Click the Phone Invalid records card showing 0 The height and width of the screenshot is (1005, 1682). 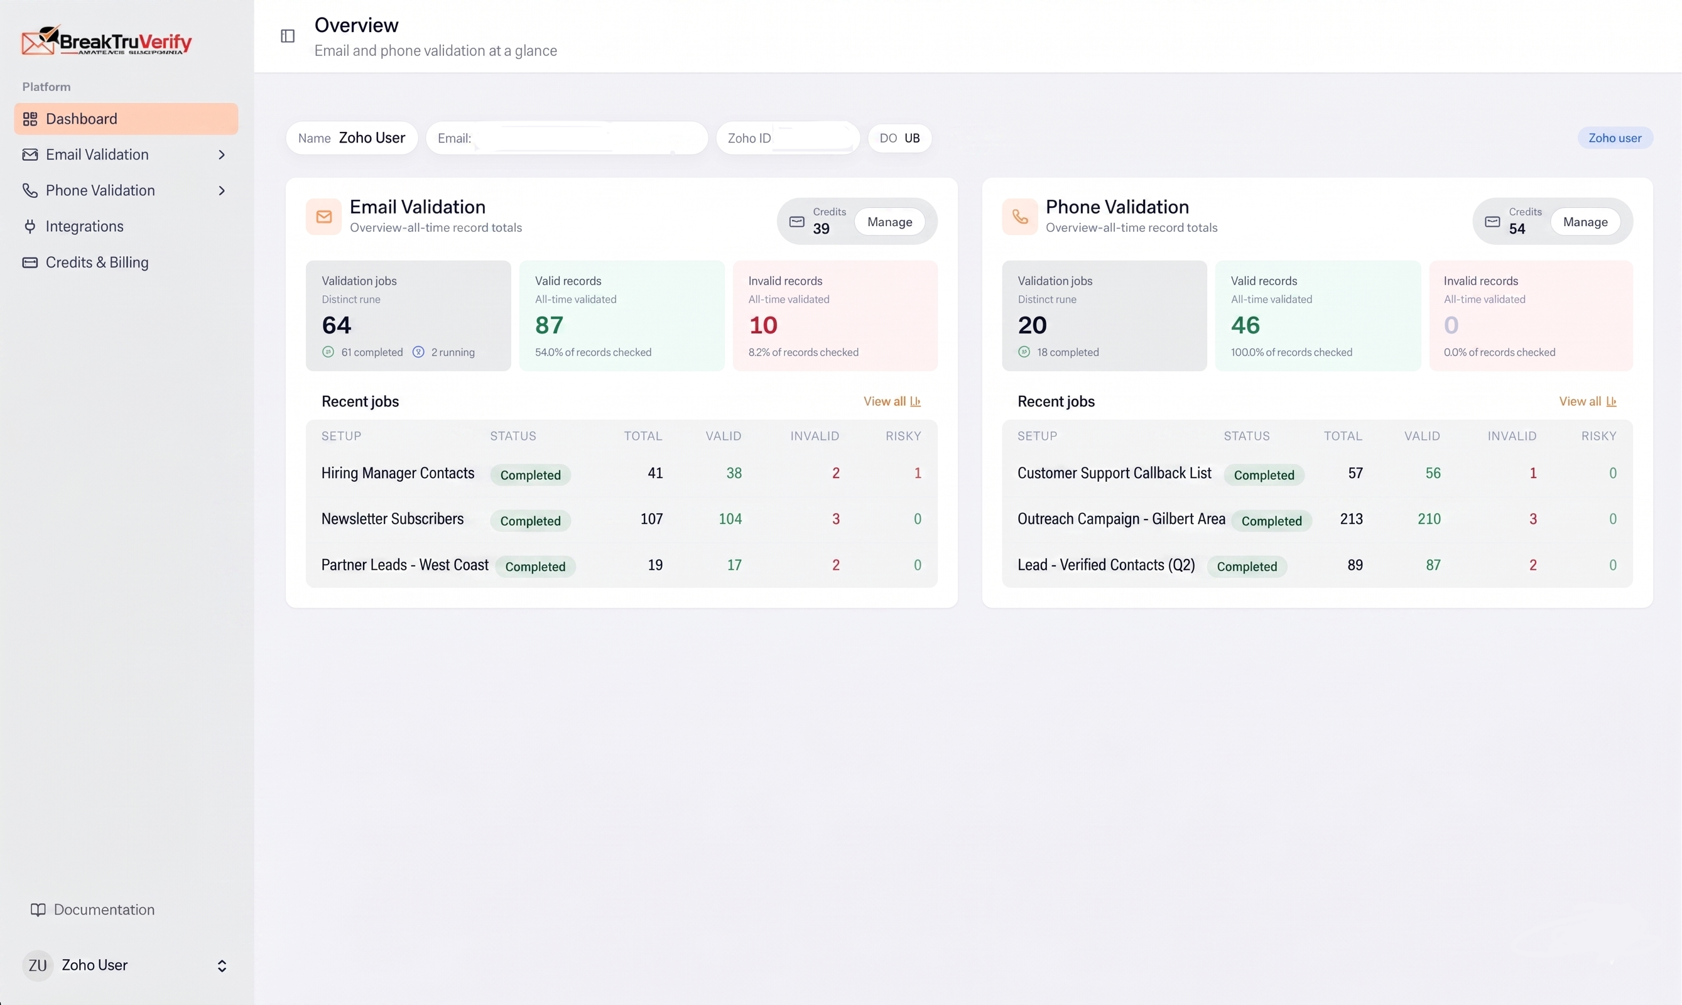(1531, 317)
